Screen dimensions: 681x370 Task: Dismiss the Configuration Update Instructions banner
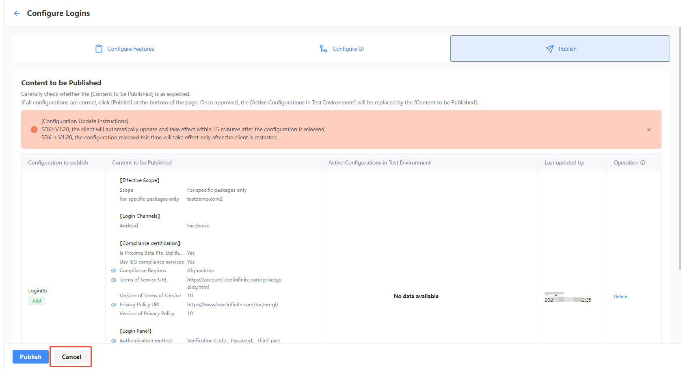[x=649, y=130]
